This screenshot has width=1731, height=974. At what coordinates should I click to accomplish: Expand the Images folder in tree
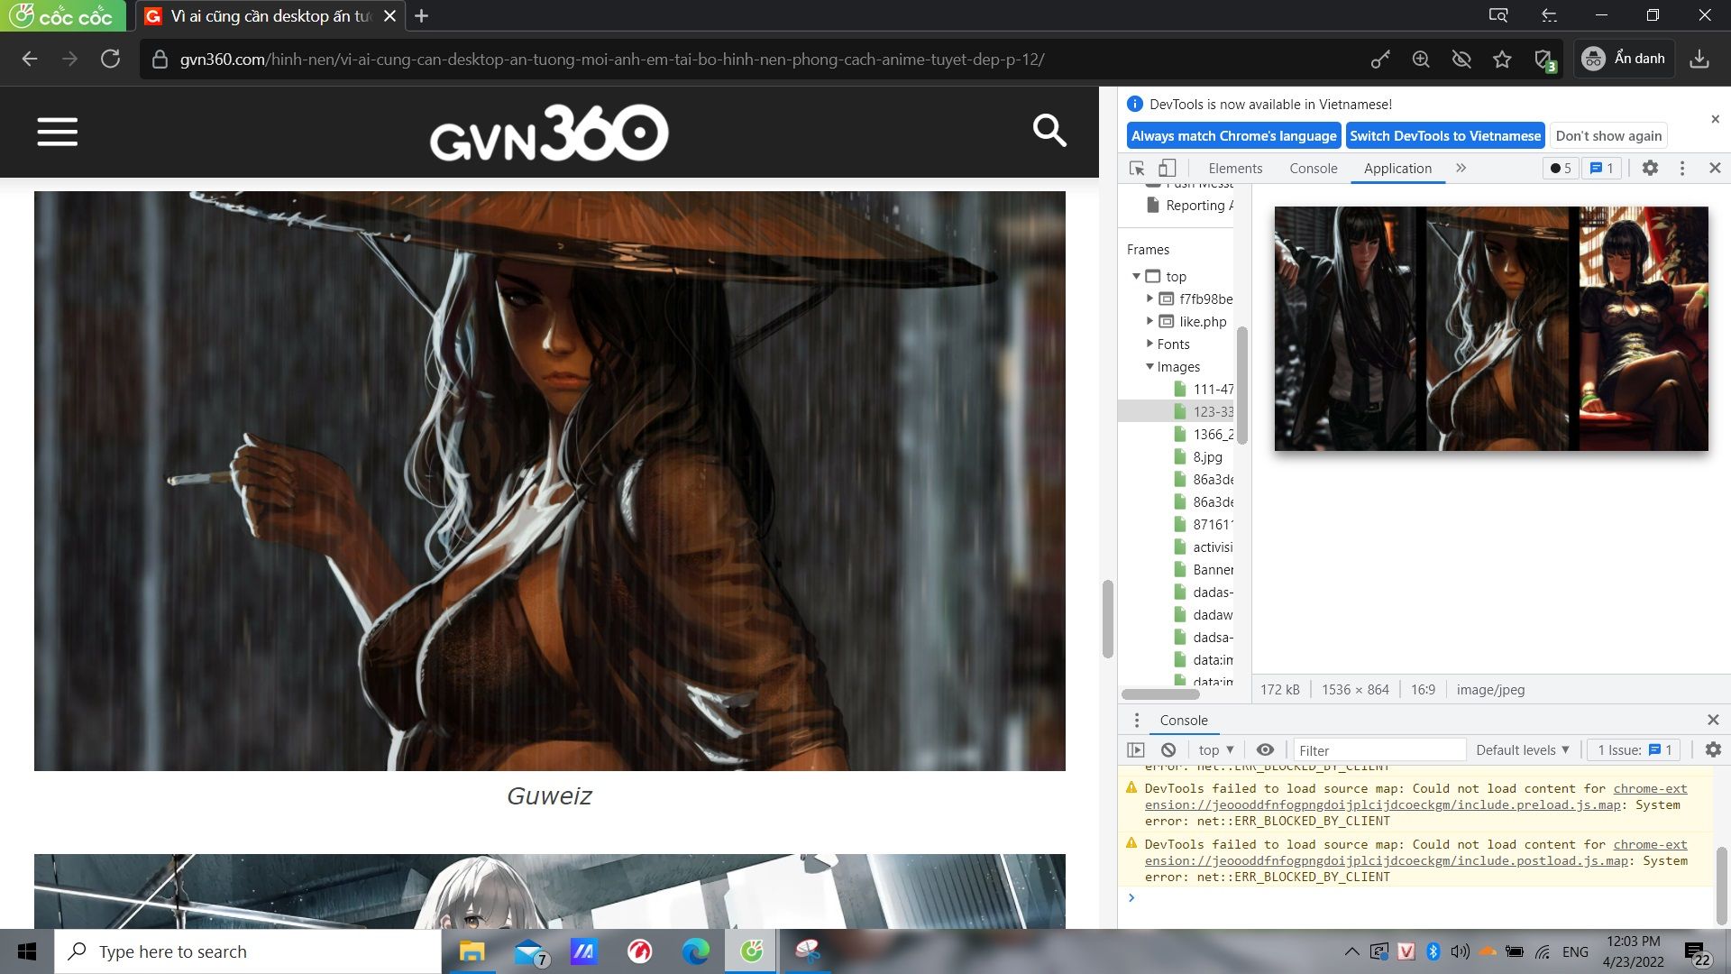[1148, 366]
